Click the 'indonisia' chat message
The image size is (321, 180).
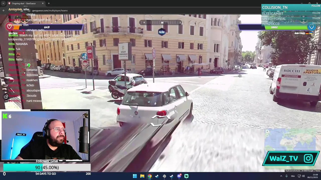[32, 75]
